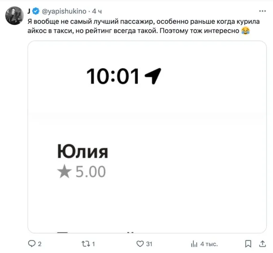Click the laughing-crying emoji in the tweet
Image resolution: width=273 pixels, height=253 pixels.
pyautogui.click(x=245, y=30)
